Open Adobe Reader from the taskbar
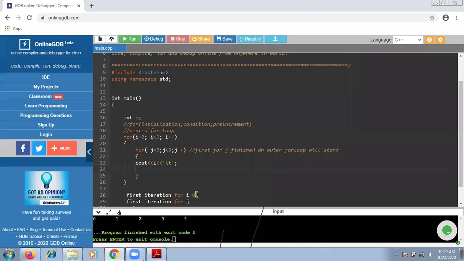 click(157, 254)
